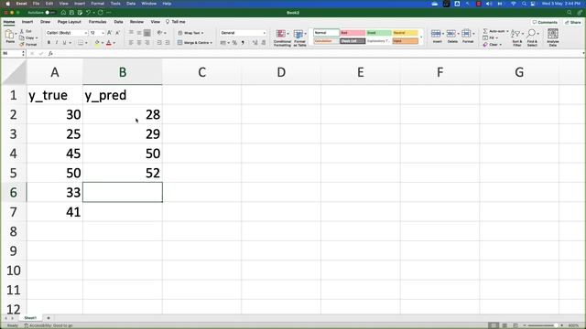Screen dimensions: 586x329
Task: Click the Increase font size icon
Action: tap(109, 33)
